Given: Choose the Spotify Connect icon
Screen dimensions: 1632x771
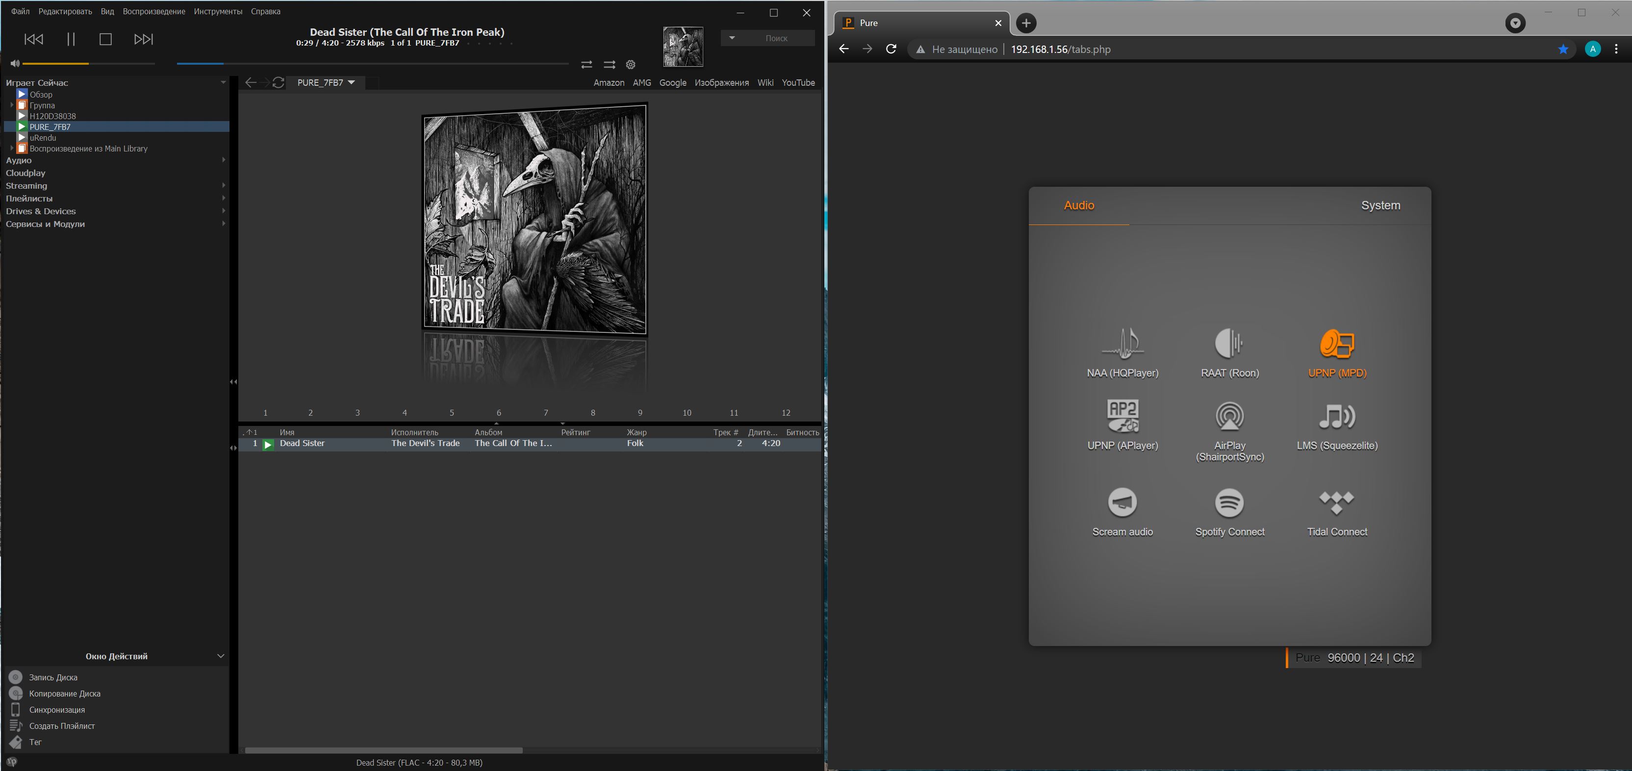Looking at the screenshot, I should 1230,502.
